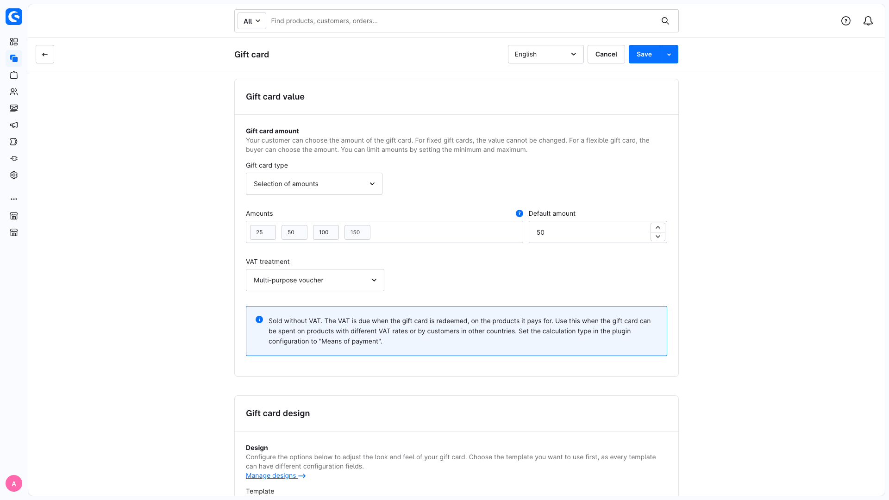This screenshot has height=500, width=889.
Task: Click the search magnifier icon
Action: (x=665, y=21)
